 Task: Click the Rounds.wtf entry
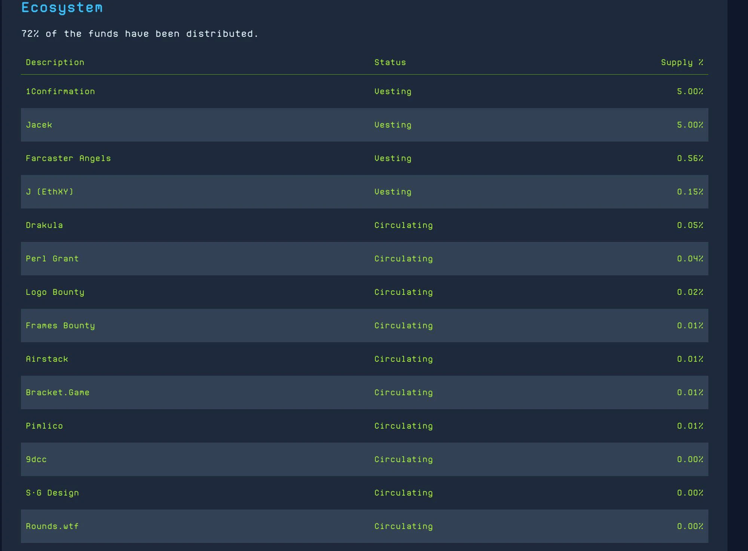click(52, 526)
